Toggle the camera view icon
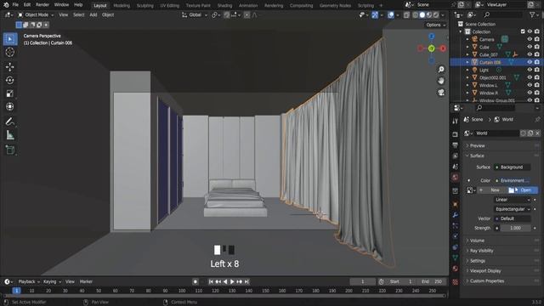This screenshot has width=544, height=306. [x=441, y=93]
